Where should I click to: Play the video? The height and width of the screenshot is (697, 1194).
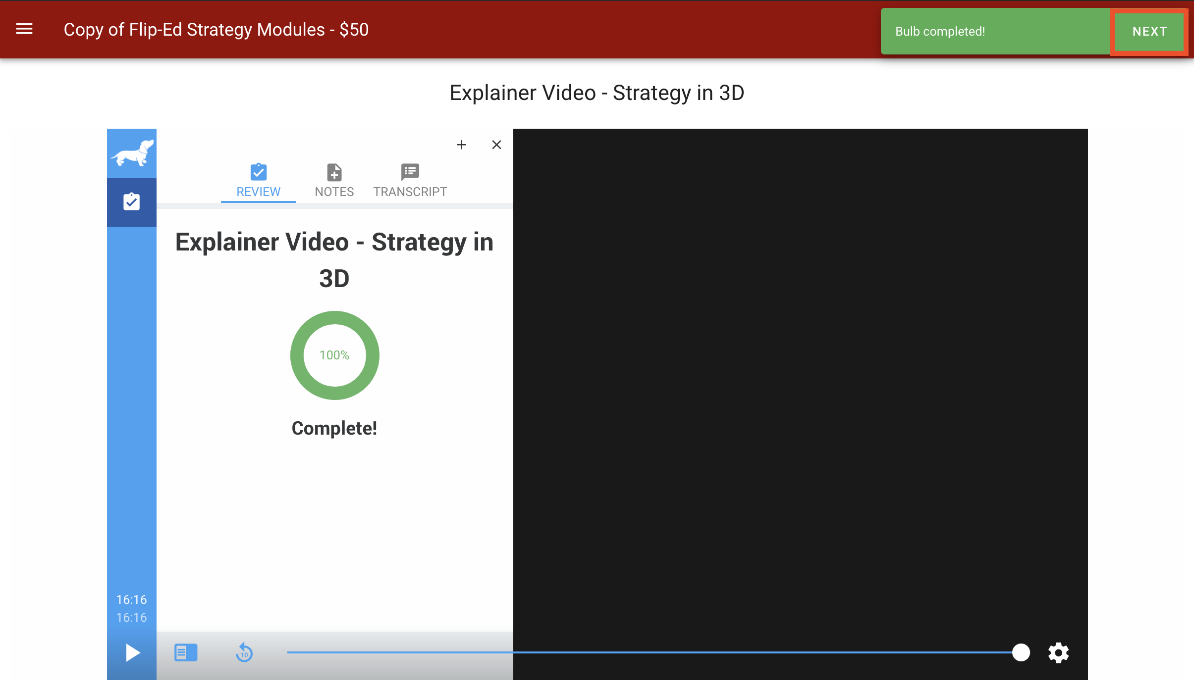[x=132, y=652]
